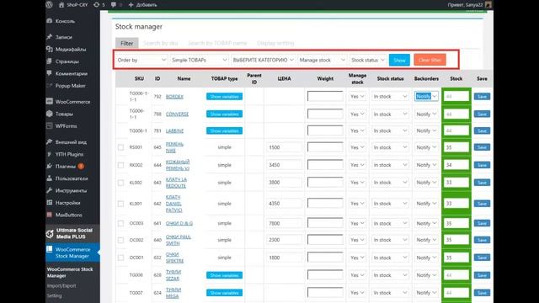Save the row for product ID 645
The height and width of the screenshot is (303, 539).
coord(482,147)
